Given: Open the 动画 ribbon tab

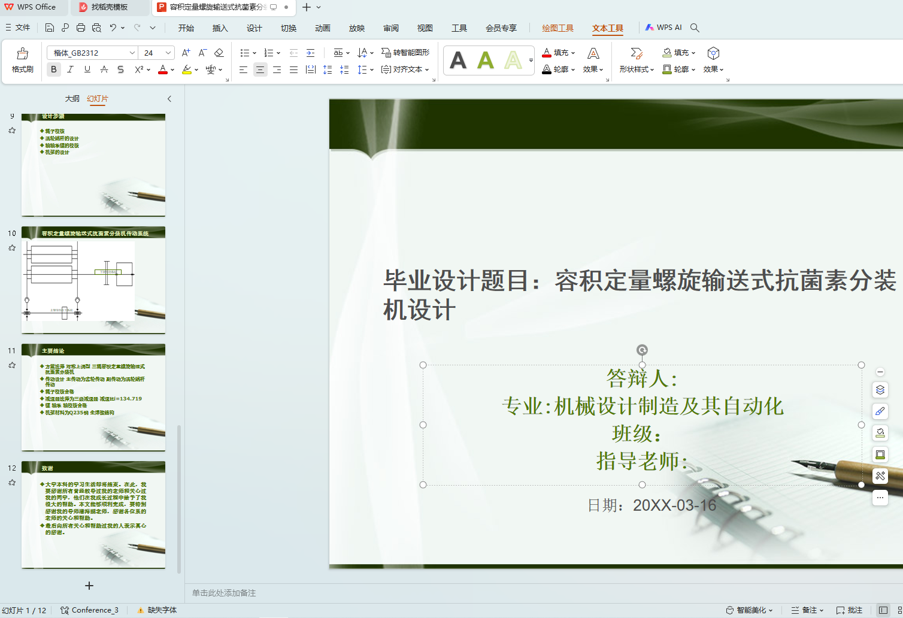Looking at the screenshot, I should 323,28.
